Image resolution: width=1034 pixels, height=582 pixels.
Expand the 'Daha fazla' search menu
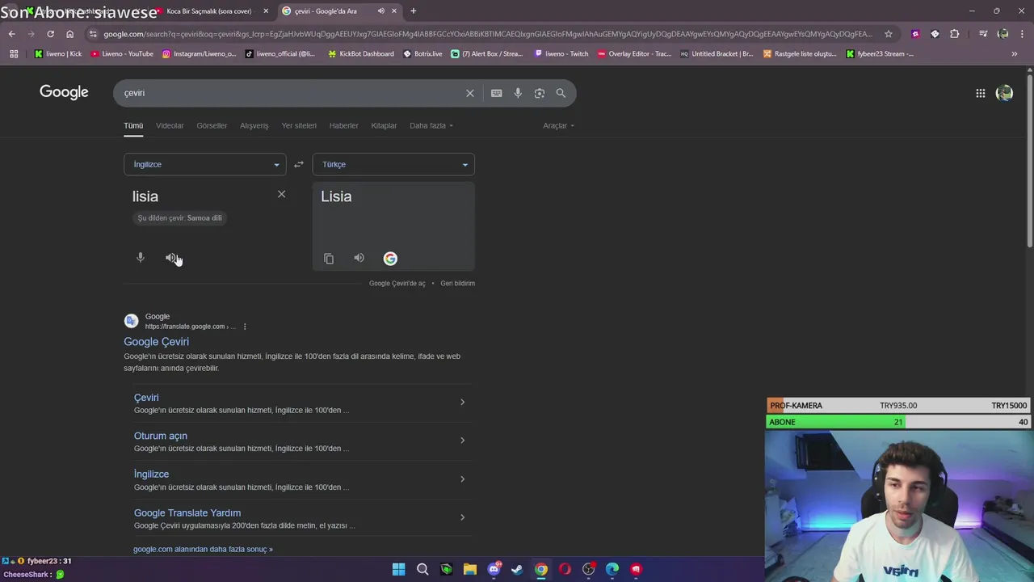[x=431, y=125]
